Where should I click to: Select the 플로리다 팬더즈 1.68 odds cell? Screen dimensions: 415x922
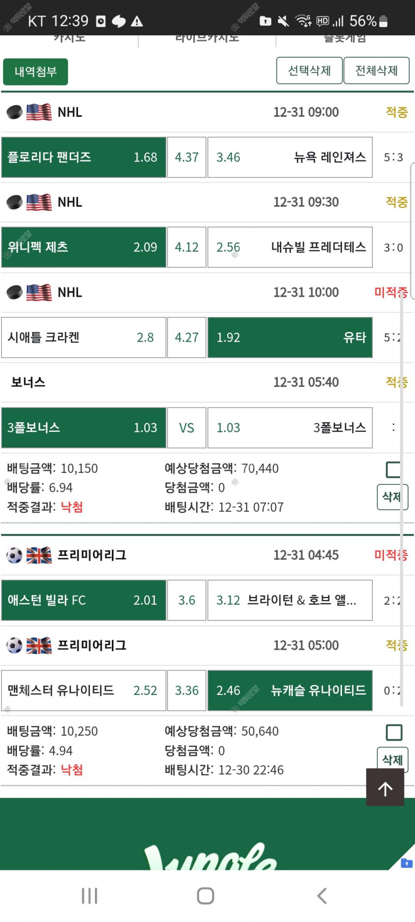(83, 157)
